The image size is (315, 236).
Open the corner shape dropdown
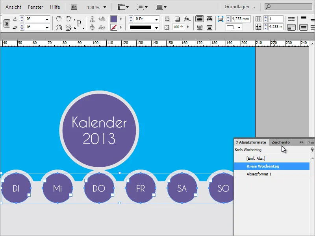239,27
